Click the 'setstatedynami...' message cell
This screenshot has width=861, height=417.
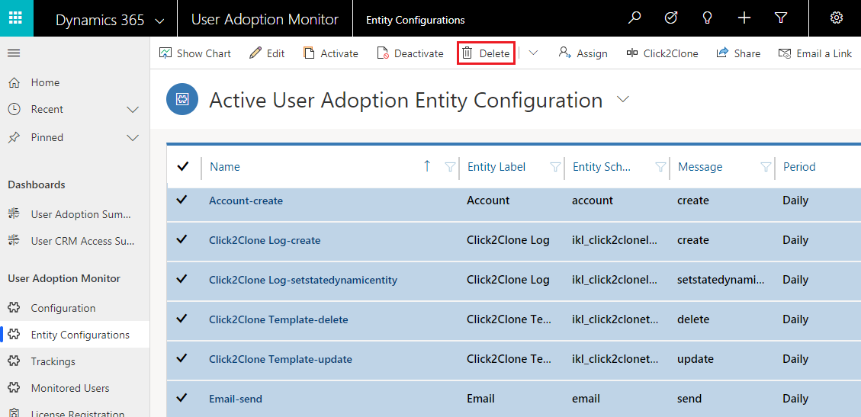coord(721,280)
